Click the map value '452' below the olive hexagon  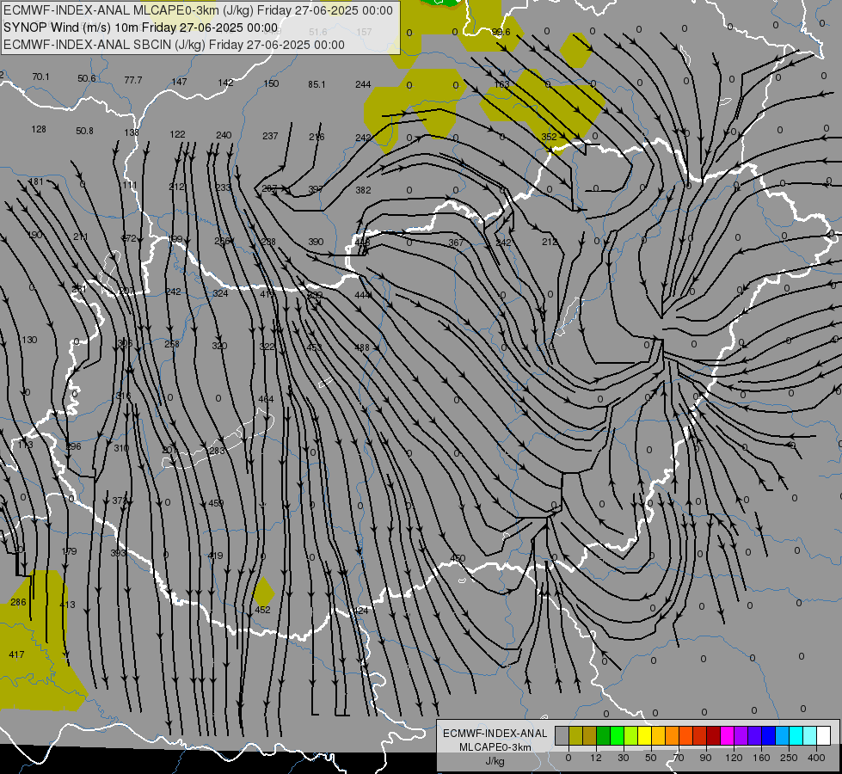pyautogui.click(x=262, y=611)
